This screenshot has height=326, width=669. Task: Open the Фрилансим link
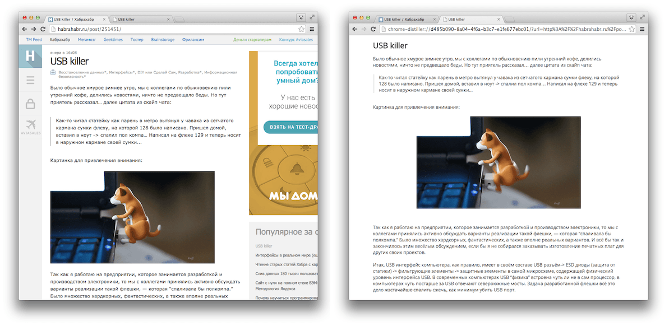pos(193,40)
